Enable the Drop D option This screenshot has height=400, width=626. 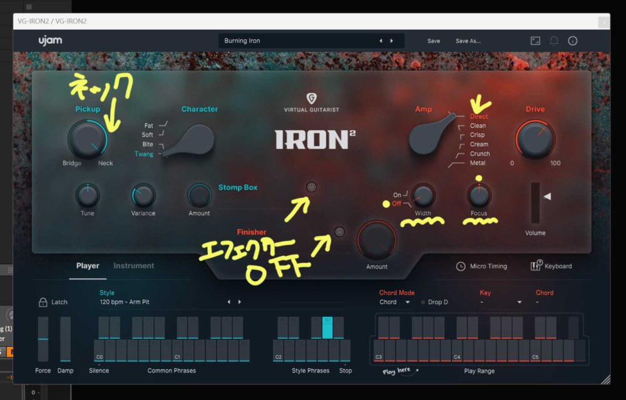click(x=435, y=302)
